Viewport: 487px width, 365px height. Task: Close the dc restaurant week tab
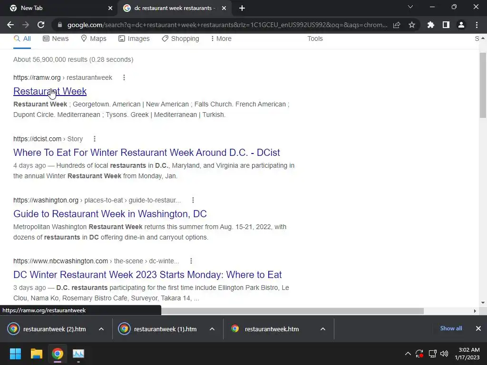(224, 9)
